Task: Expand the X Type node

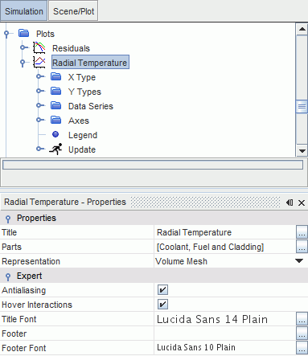Action: pyautogui.click(x=39, y=76)
